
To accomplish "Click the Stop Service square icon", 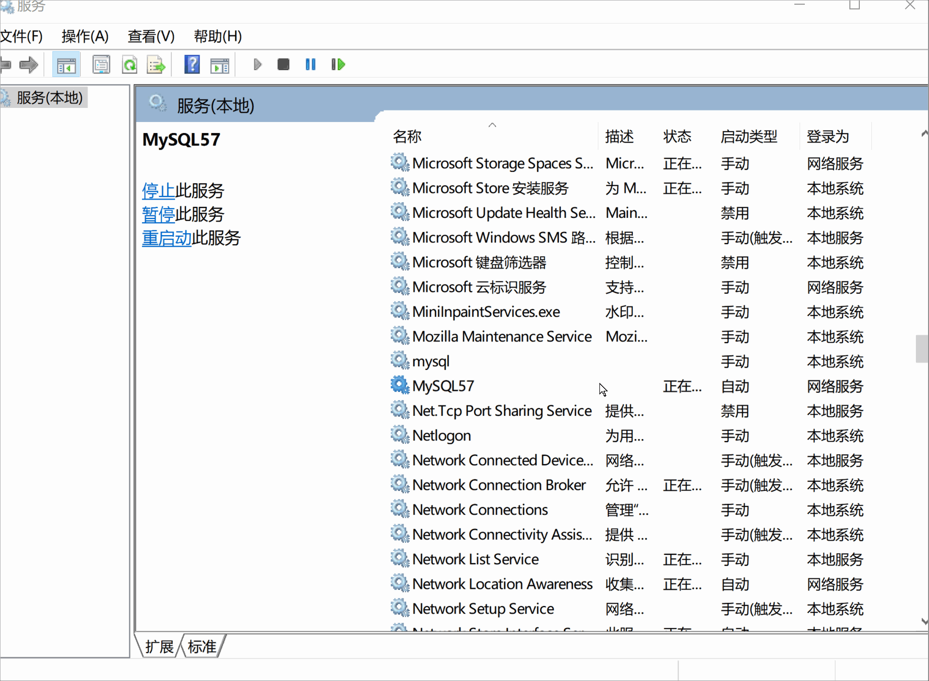I will pos(283,64).
